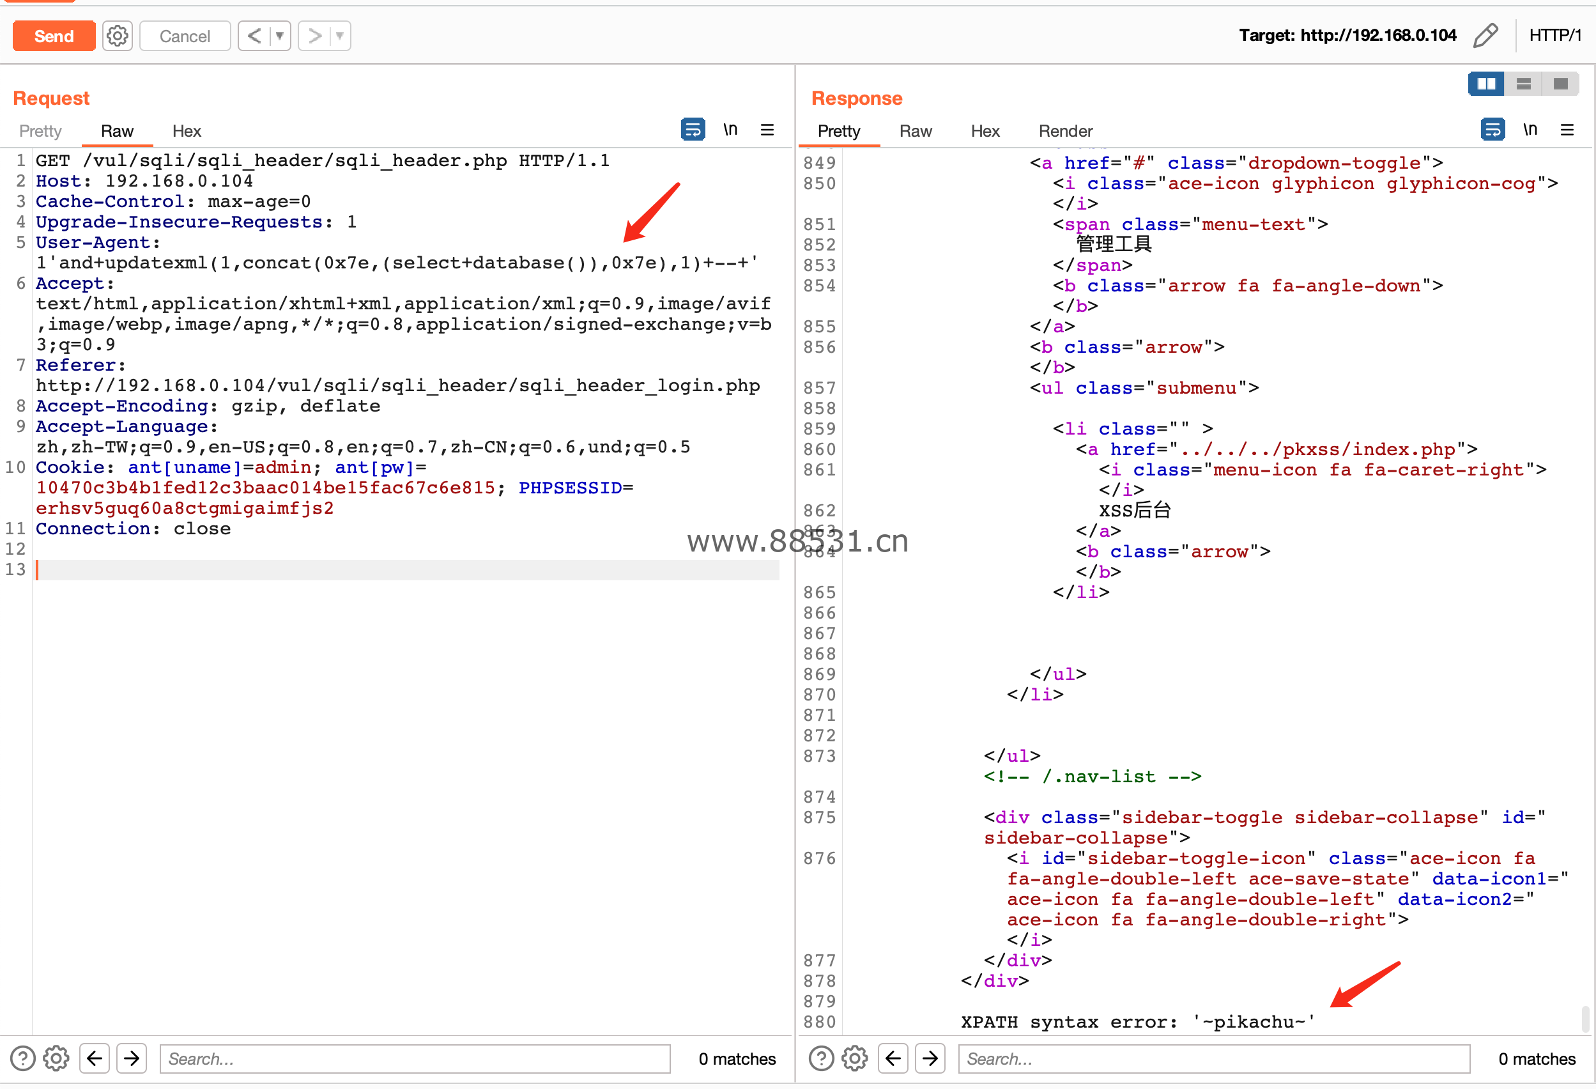Click the XPATH syntax error line
This screenshot has width=1596, height=1089.
1137,1022
